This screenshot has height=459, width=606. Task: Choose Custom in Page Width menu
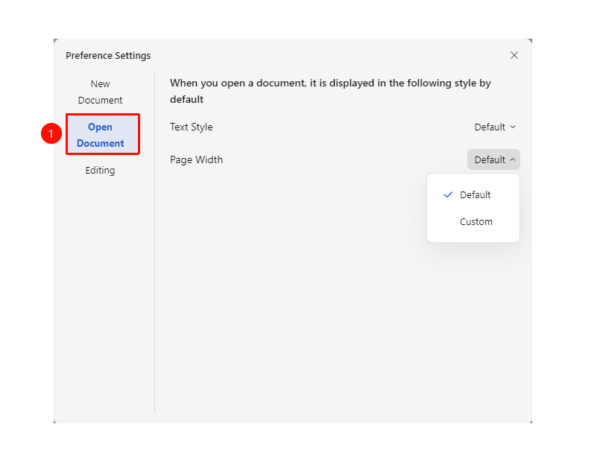473,222
